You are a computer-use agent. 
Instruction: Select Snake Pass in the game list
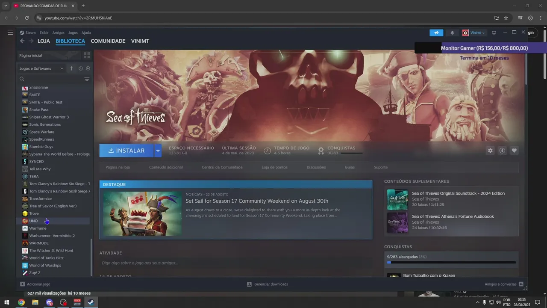pos(56,110)
